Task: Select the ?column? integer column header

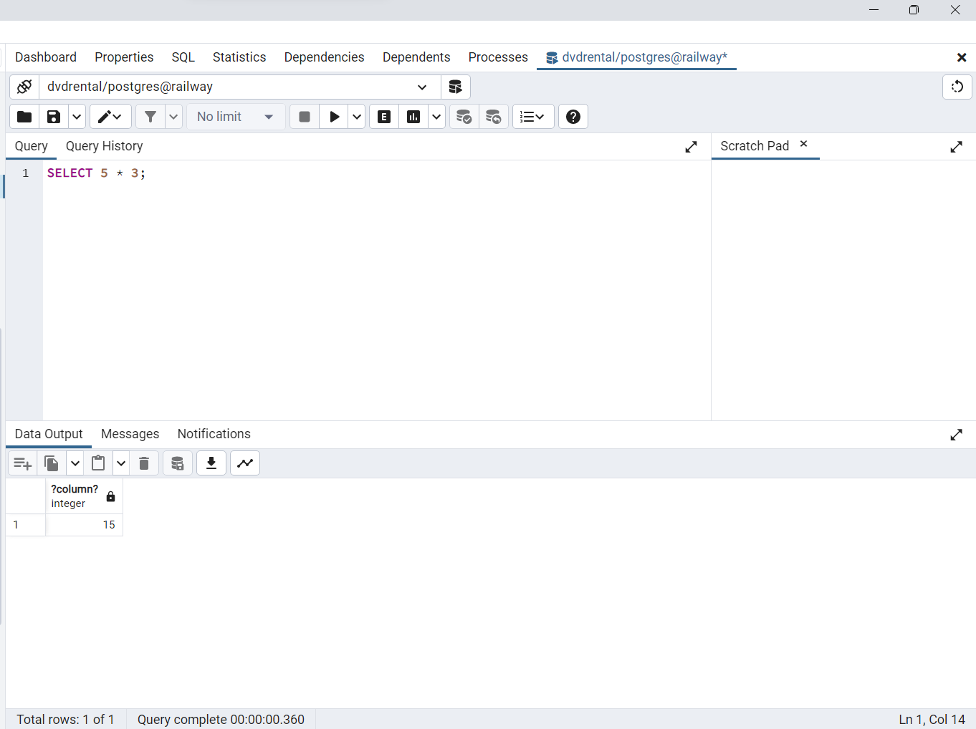Action: (x=84, y=496)
